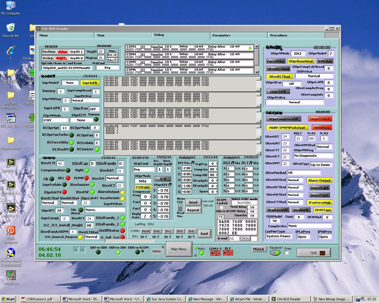Click the COM1-5 USB connection icon
The height and width of the screenshot is (303, 379).
(x=215, y=253)
